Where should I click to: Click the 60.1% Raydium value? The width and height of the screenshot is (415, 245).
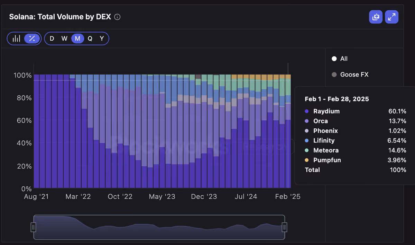(x=397, y=111)
